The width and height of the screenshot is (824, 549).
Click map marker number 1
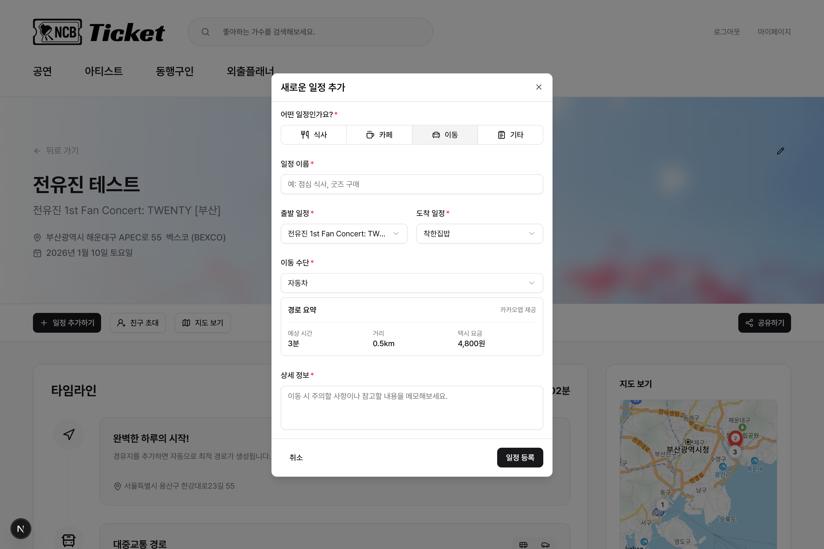[662, 505]
